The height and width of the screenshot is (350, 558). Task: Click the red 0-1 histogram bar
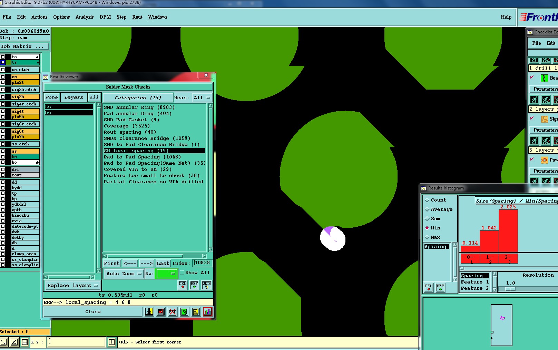pos(470,249)
